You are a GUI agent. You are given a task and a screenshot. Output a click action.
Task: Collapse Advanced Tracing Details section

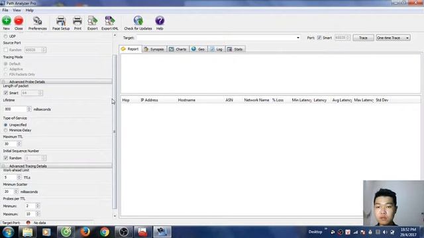pos(3,166)
